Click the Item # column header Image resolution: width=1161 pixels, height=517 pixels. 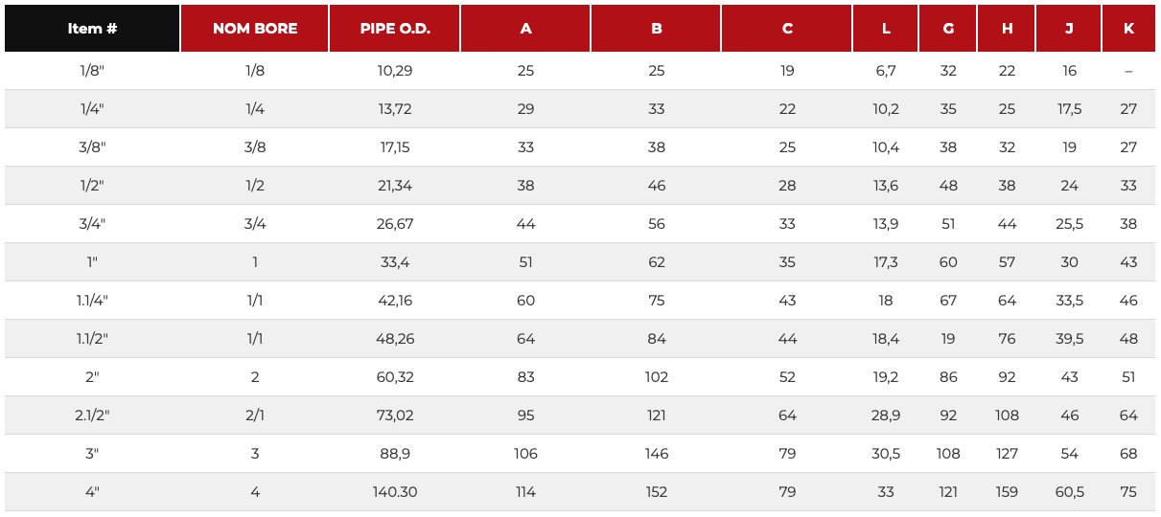click(92, 28)
